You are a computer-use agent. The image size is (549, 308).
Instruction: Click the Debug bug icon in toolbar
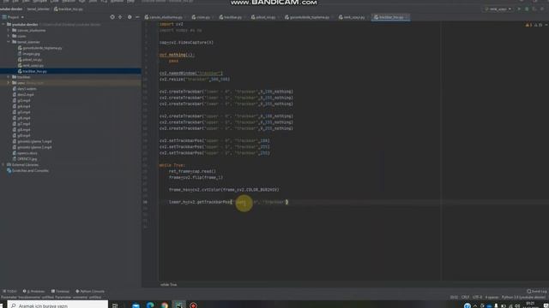click(527, 9)
